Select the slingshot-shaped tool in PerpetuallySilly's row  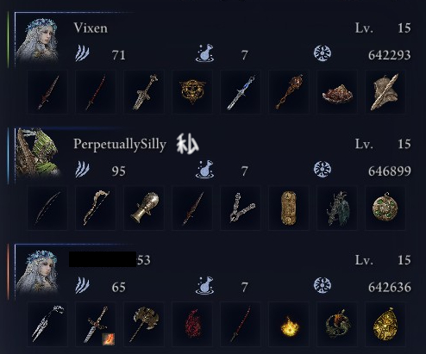[241, 208]
